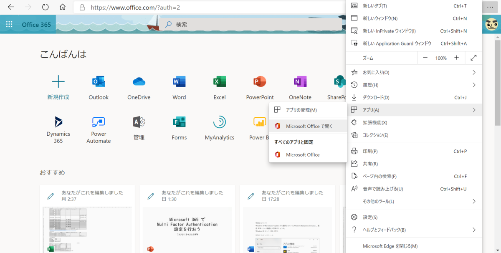Open the Multi Factor Authentication presentation thumbnail
Screen dimensions: 501x253
(187, 229)
